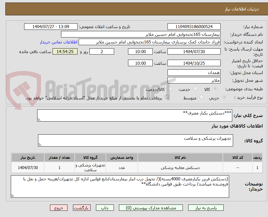Select the "خدمت" radio option
The height and width of the screenshot is (217, 268).
[195, 89]
